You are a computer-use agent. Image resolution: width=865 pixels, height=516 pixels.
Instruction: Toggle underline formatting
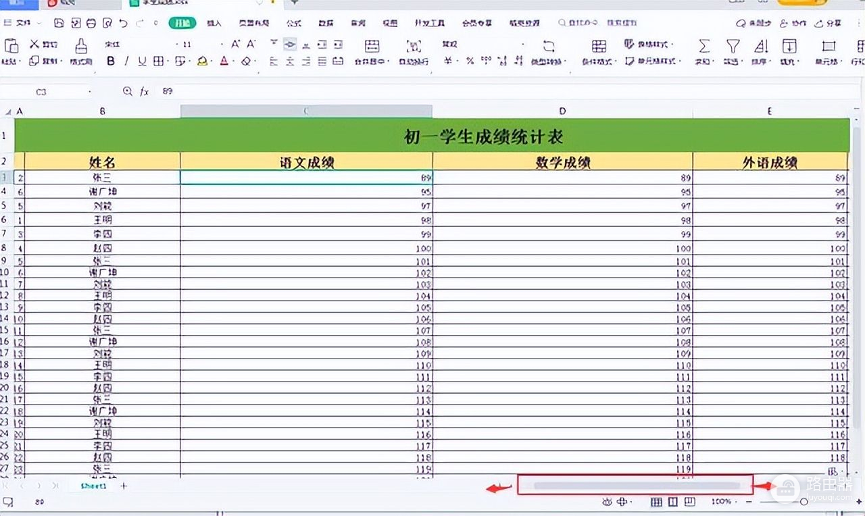(x=142, y=61)
